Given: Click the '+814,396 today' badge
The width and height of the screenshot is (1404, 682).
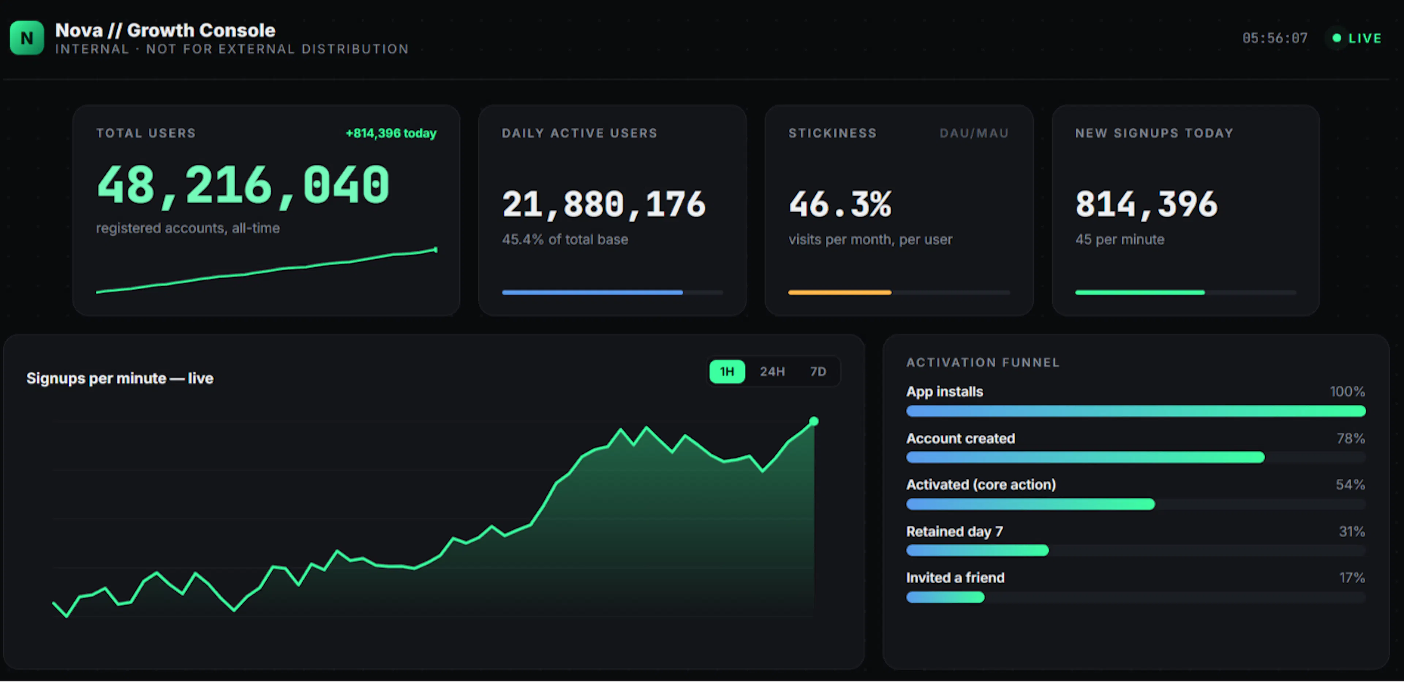Looking at the screenshot, I should point(391,133).
